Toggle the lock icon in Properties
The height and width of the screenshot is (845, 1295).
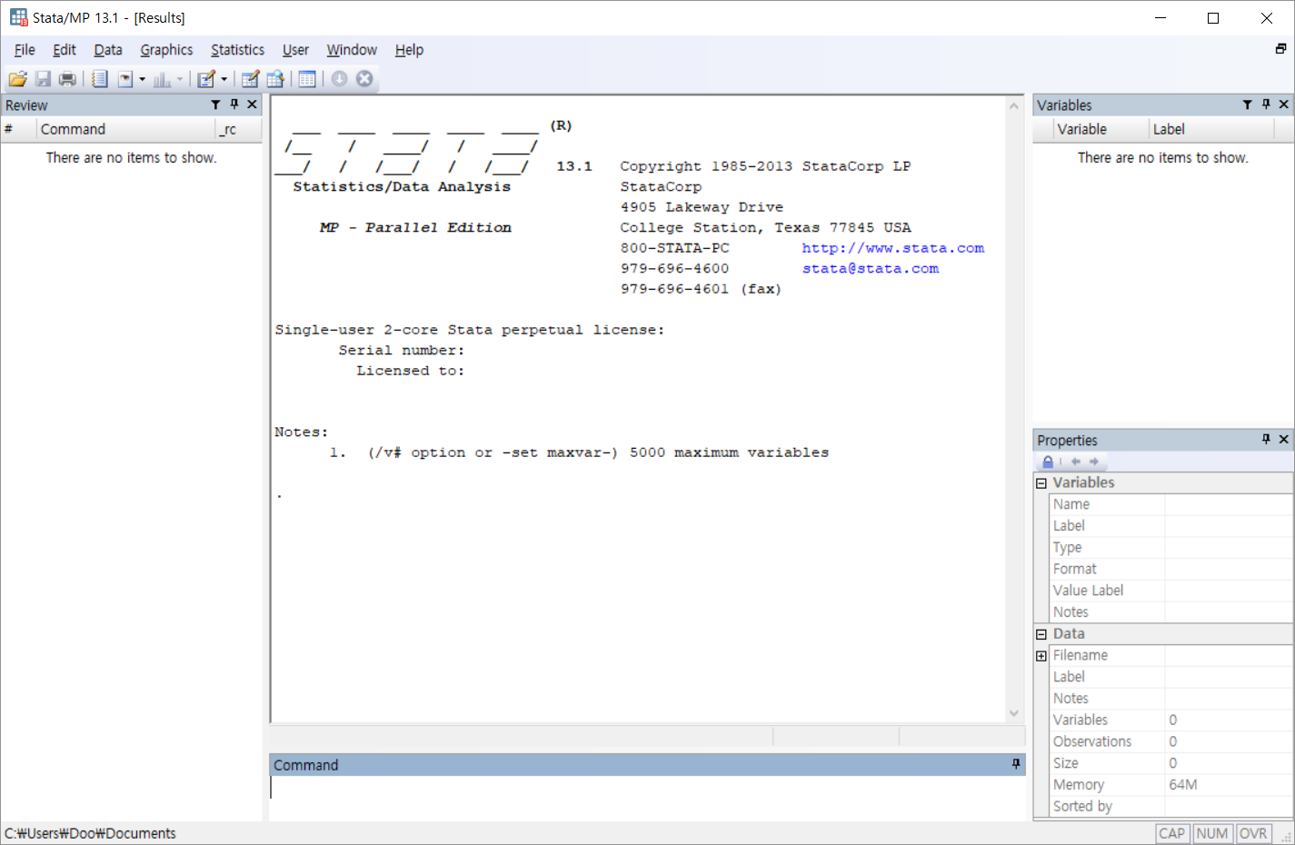coord(1048,462)
